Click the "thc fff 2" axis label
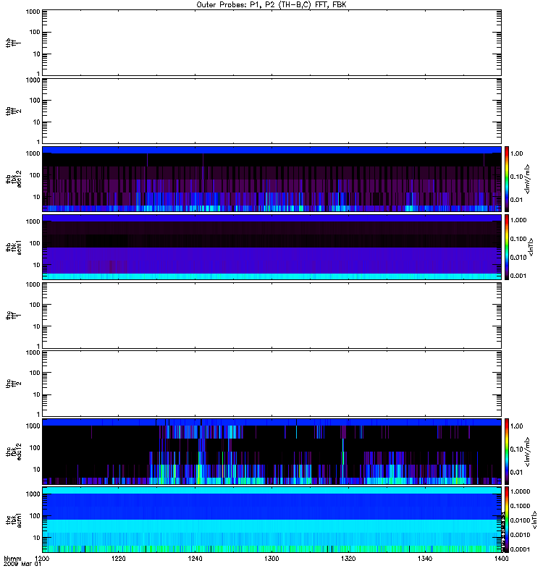The height and width of the screenshot is (579, 543). (13, 384)
